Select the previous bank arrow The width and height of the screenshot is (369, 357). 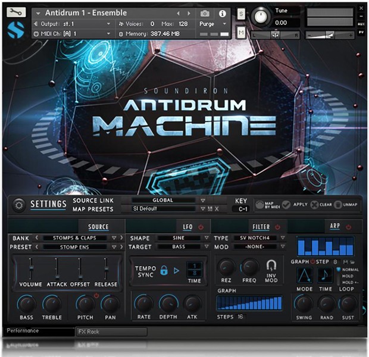[37, 237]
